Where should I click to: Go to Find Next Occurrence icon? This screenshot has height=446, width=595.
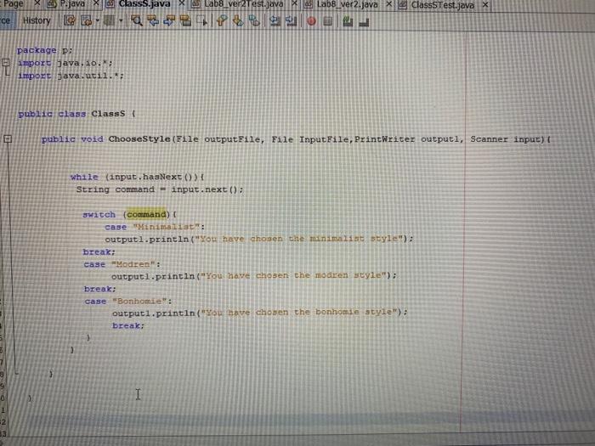169,20
